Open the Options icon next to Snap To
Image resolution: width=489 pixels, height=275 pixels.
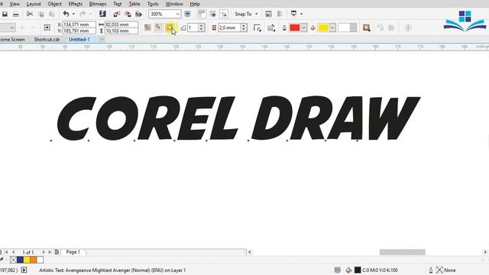coord(268,14)
